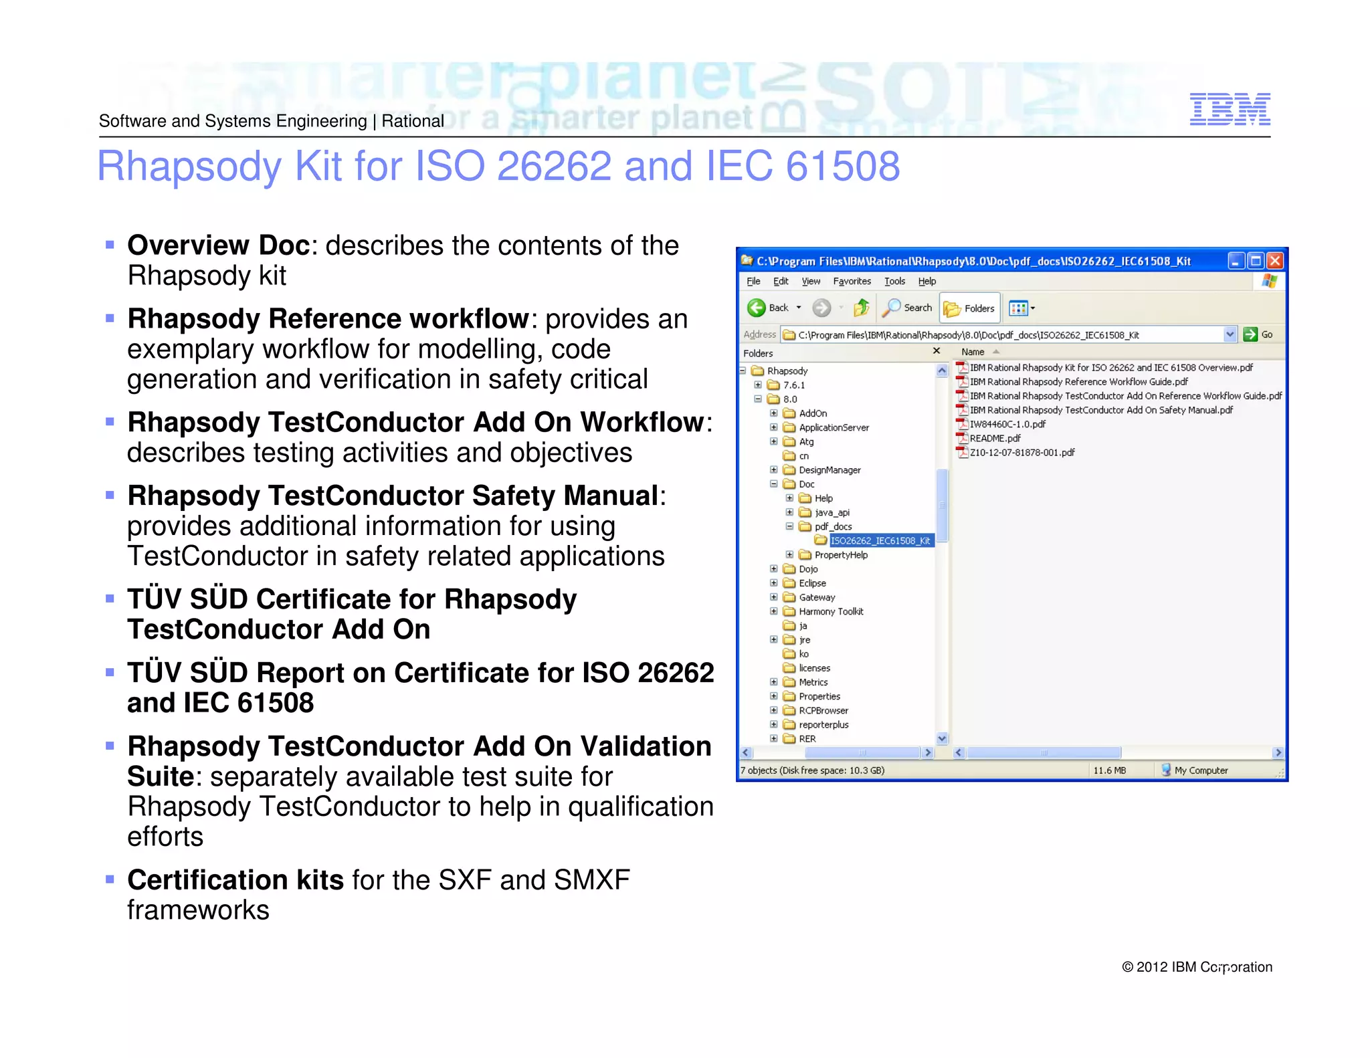1370x1058 pixels.
Task: Select the README.pdf file icon
Action: 962,438
